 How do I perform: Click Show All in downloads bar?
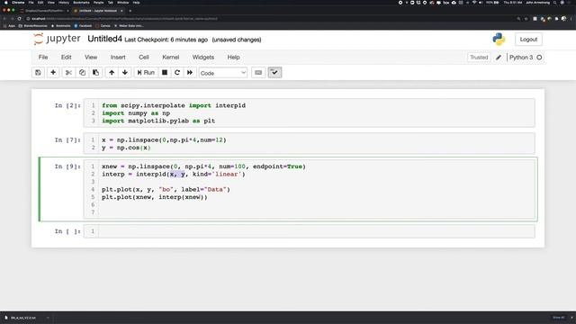coord(558,318)
